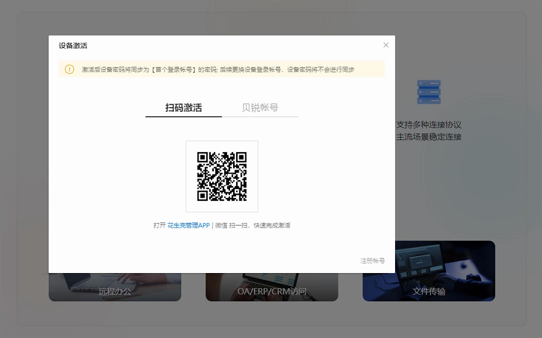Click the 主流场景稳定连接 text
Image resolution: width=542 pixels, height=338 pixels.
[x=429, y=137]
